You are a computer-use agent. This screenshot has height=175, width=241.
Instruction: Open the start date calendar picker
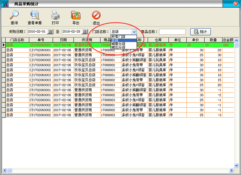click(50, 32)
